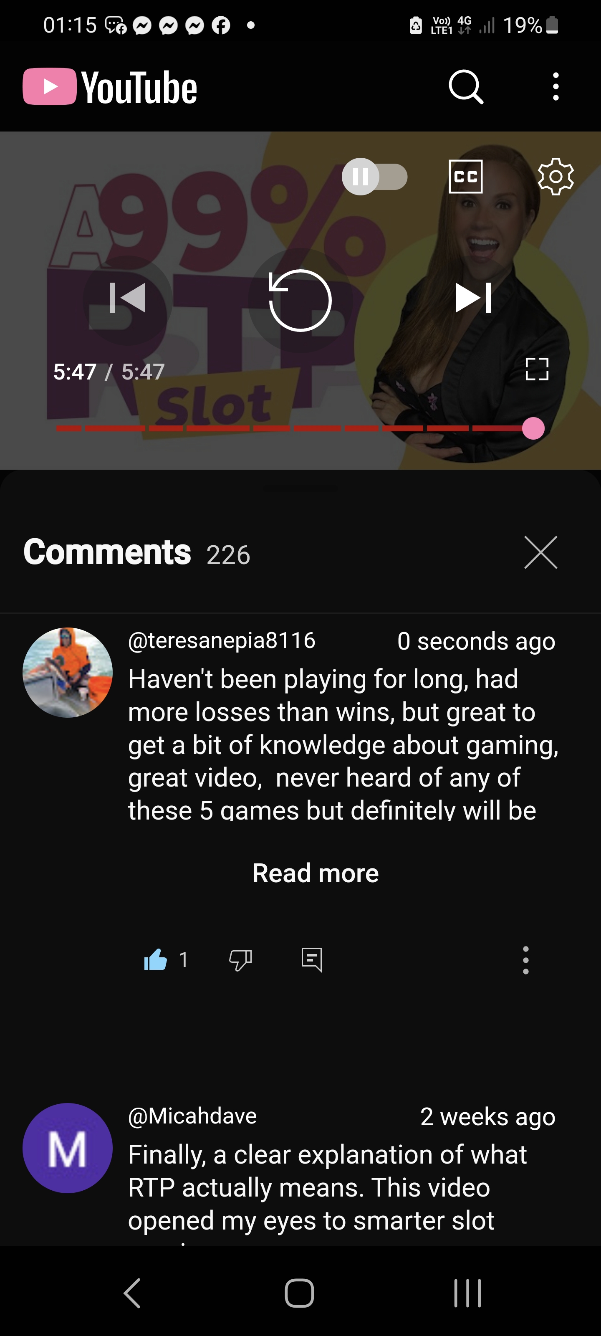Tap the Android back navigation button
The image size is (601, 1336).
click(132, 1293)
